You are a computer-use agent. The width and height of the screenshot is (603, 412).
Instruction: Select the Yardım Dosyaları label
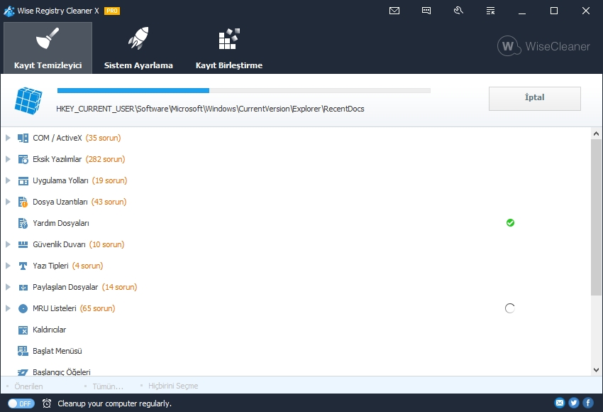tap(61, 223)
